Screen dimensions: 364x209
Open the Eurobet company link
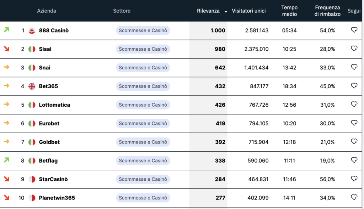coord(49,123)
